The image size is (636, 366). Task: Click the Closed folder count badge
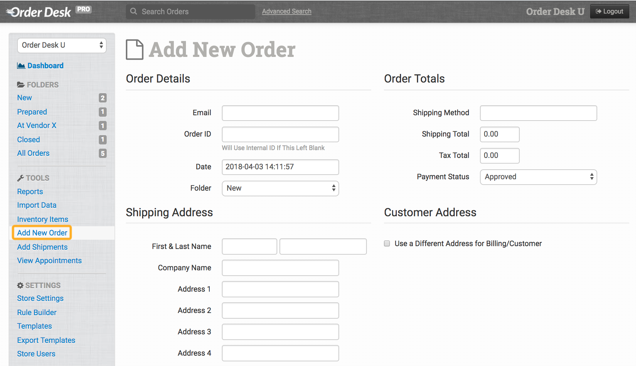pyautogui.click(x=102, y=139)
